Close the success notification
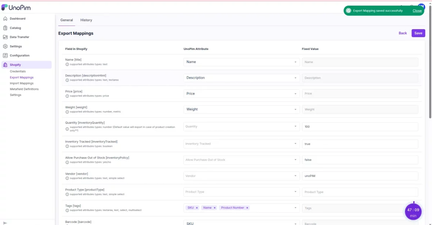 coord(417,11)
